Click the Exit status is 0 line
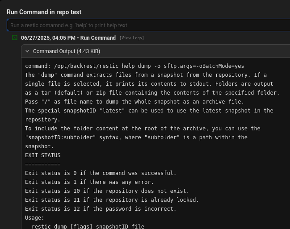 coord(101,173)
